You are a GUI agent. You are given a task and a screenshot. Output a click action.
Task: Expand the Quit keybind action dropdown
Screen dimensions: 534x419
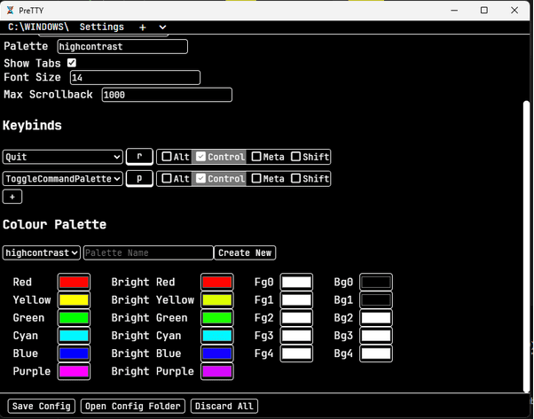pos(63,157)
